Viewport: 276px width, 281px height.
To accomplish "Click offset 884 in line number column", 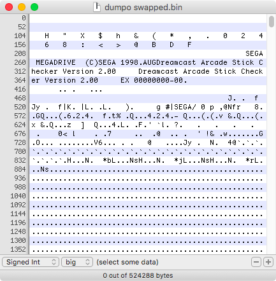I will point(20,169).
